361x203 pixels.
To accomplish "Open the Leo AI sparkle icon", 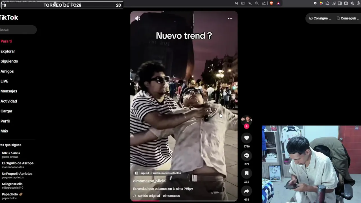I will pyautogui.click(x=352, y=3).
